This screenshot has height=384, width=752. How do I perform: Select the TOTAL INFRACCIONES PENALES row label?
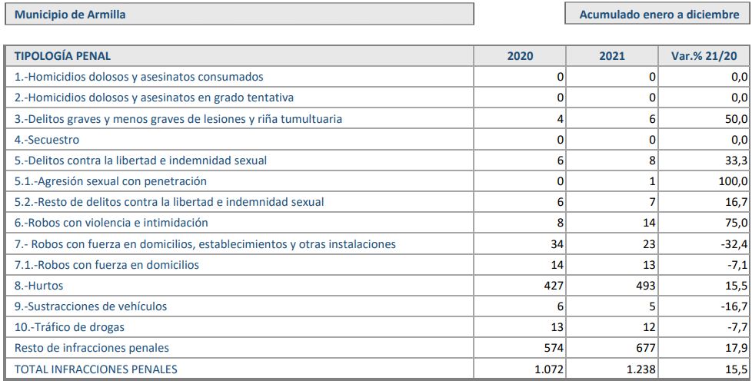[96, 369]
